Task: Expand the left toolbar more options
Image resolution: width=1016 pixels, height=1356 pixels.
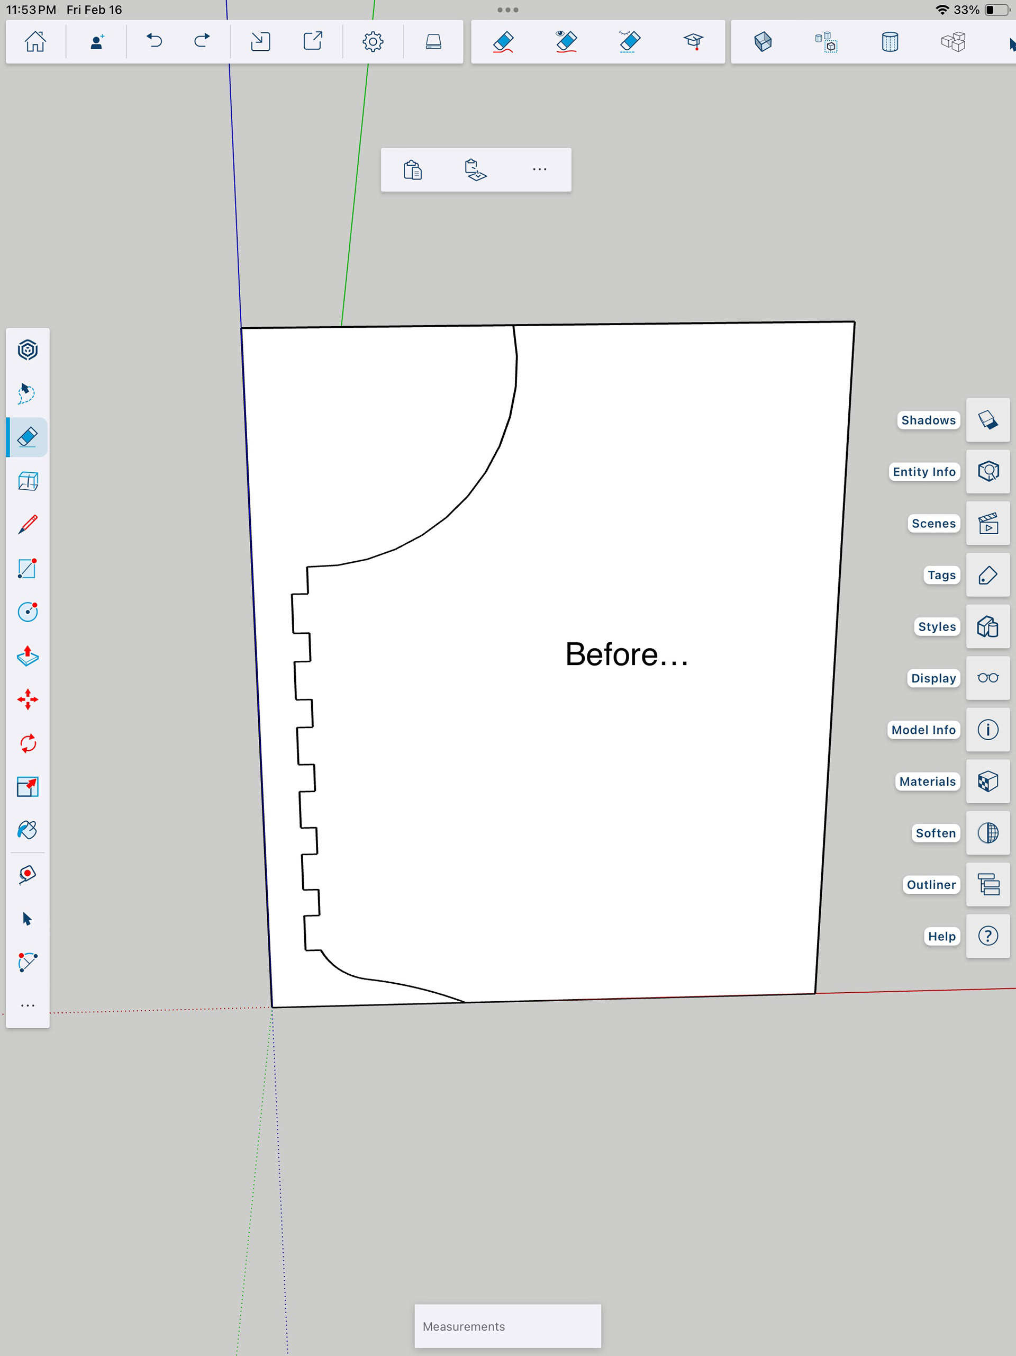Action: pos(28,1006)
